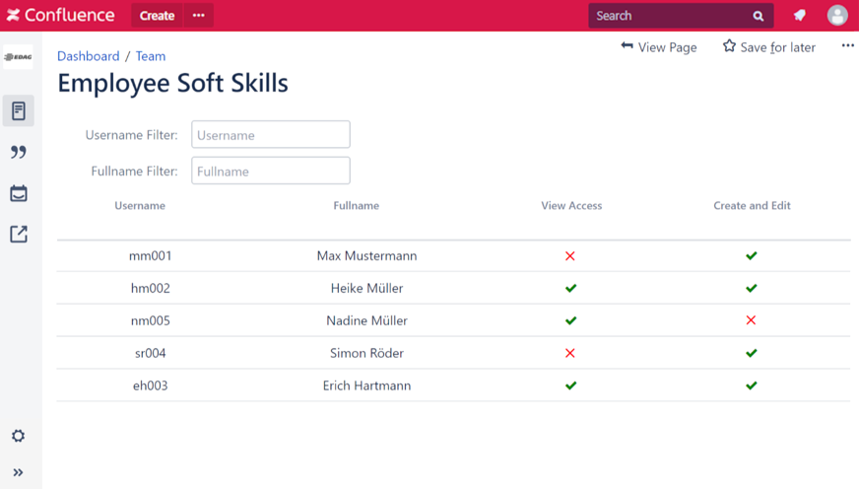Toggle View Access for Max Mustermann
Image resolution: width=859 pixels, height=489 pixels.
pos(570,256)
